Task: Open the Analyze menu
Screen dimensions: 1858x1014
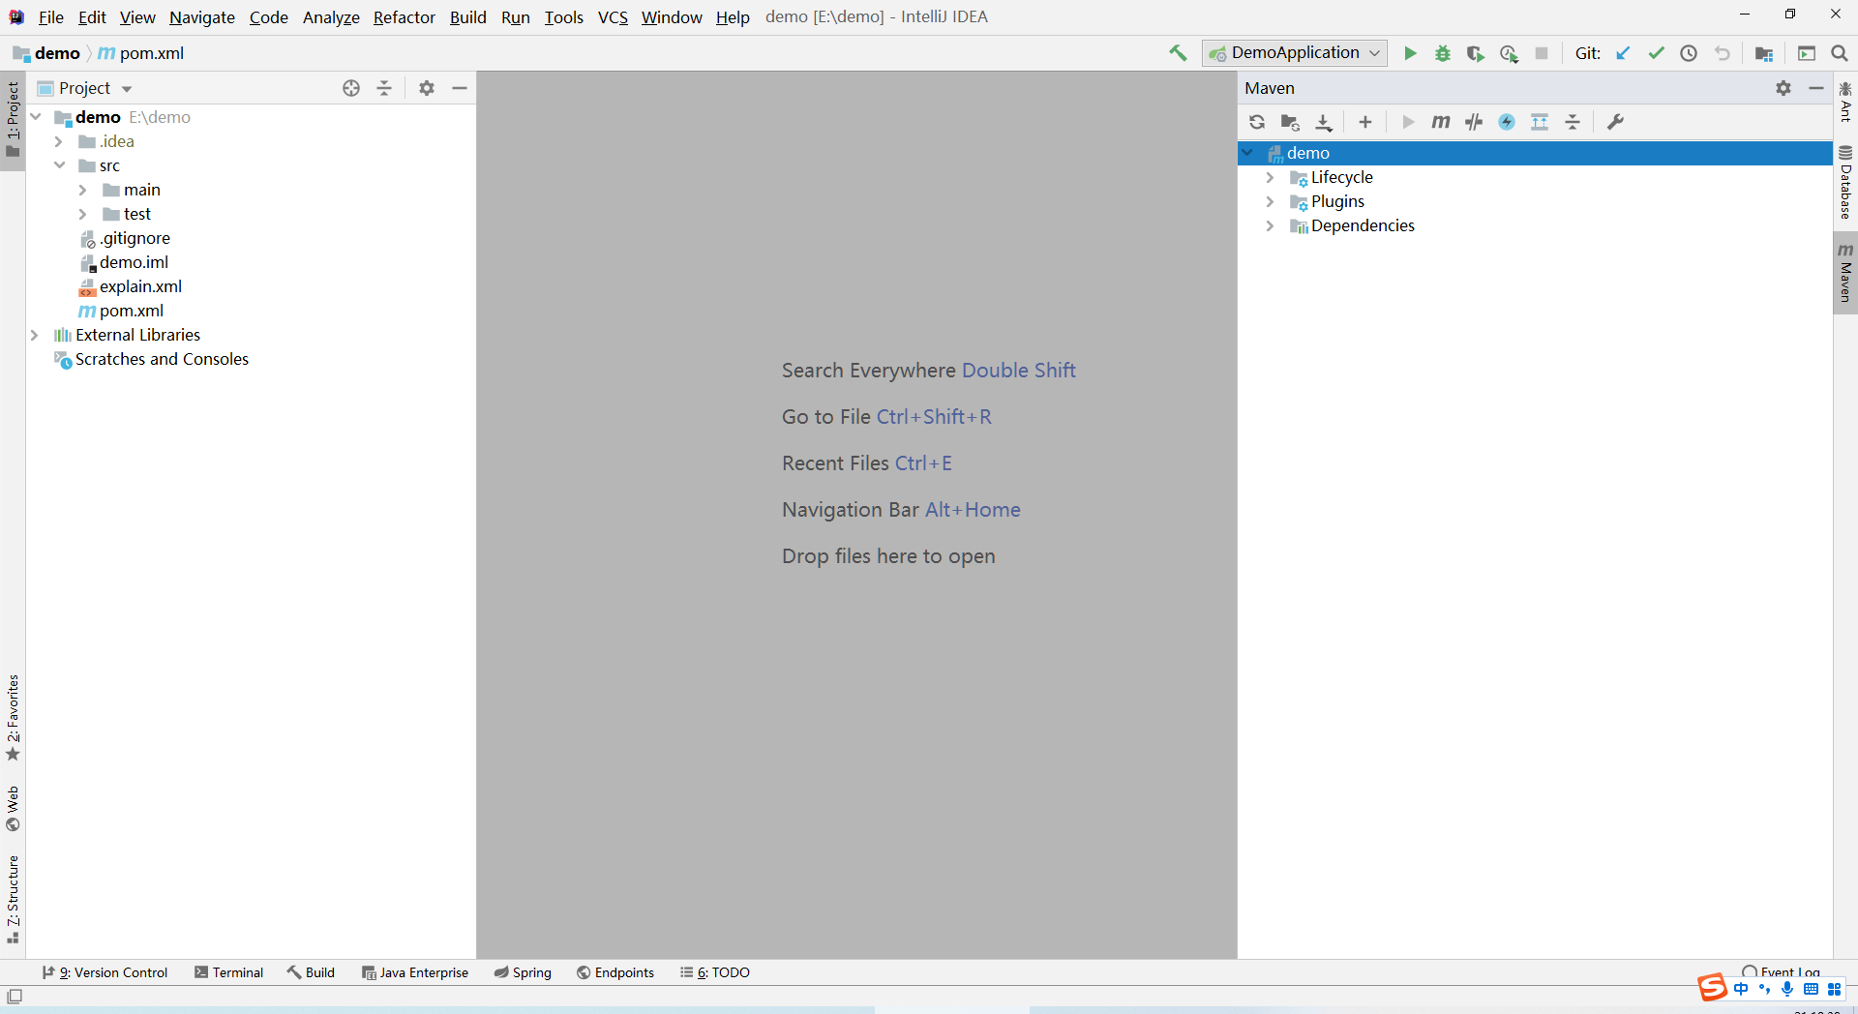Action: pos(331,16)
